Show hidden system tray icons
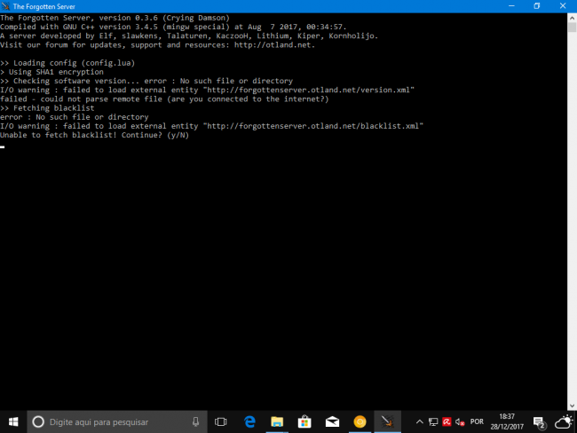 click(x=420, y=422)
